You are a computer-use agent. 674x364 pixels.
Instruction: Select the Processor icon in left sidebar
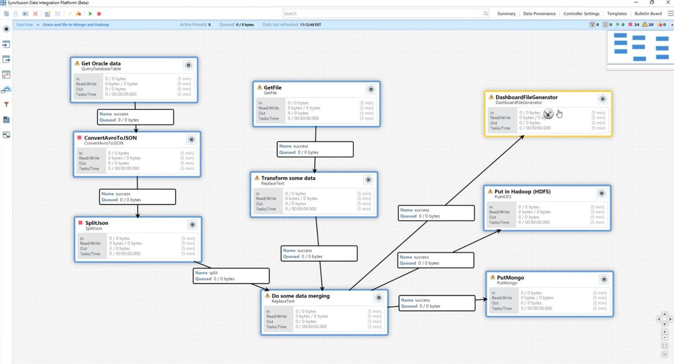tap(7, 28)
